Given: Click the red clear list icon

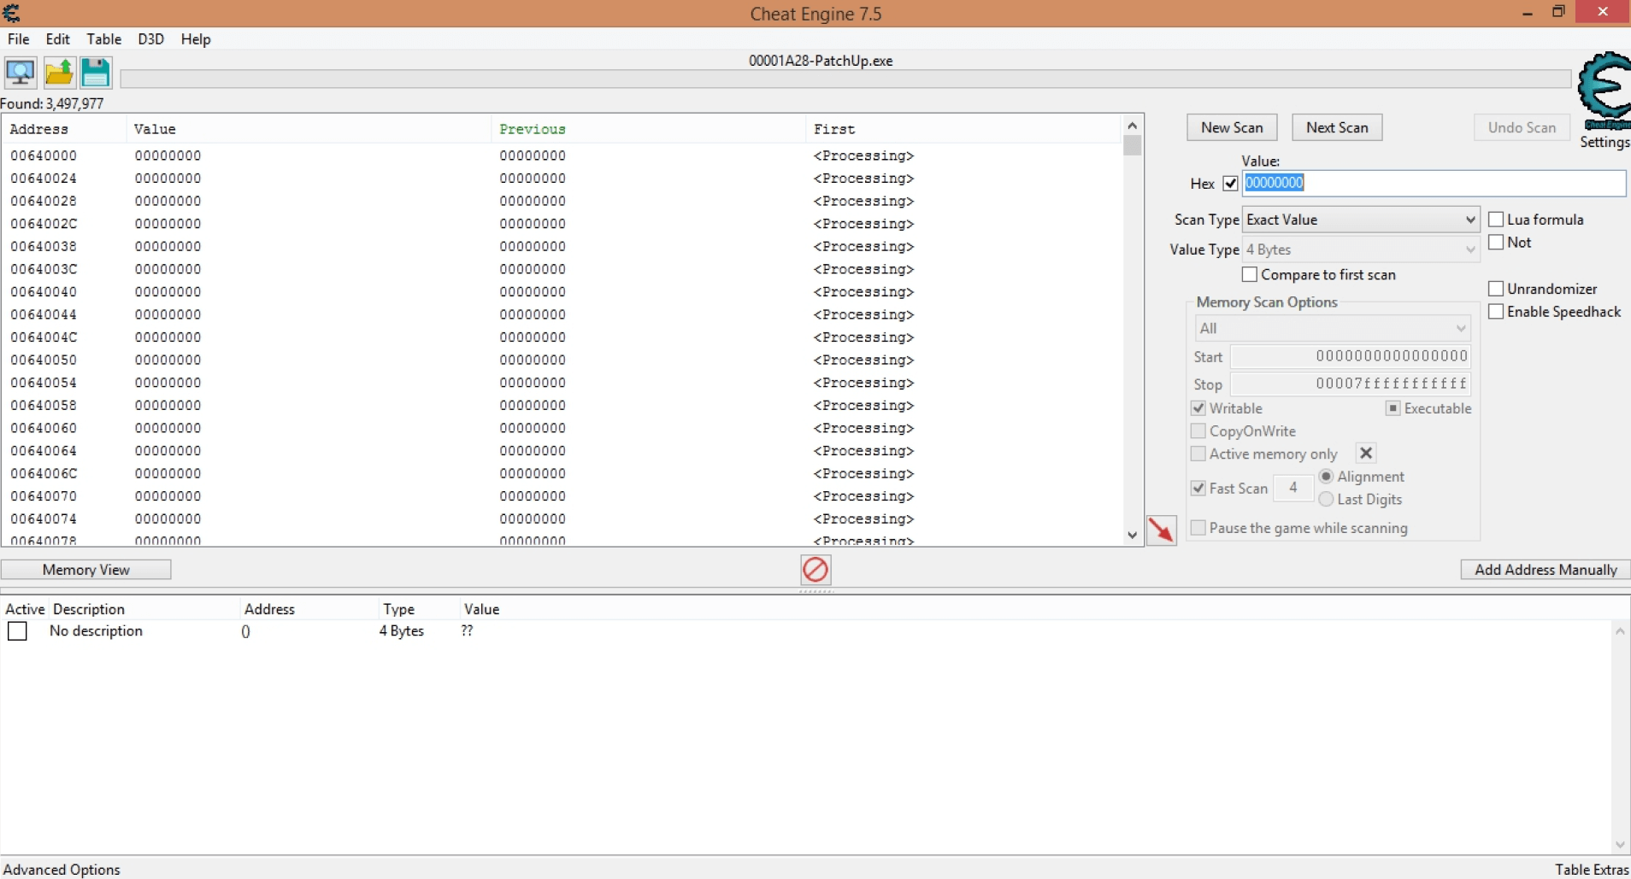Looking at the screenshot, I should point(815,570).
